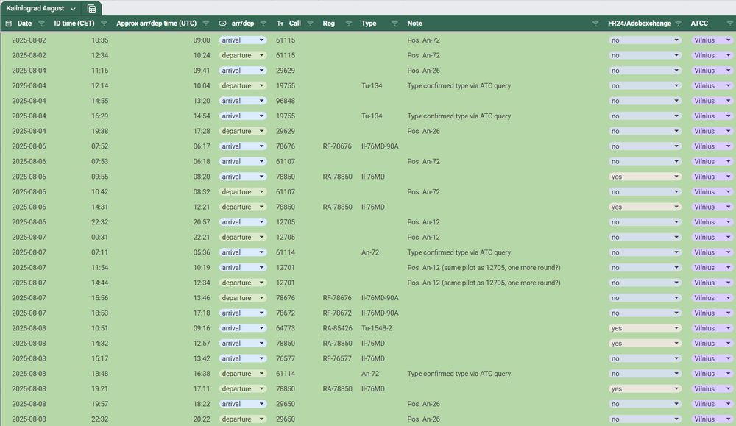736x426 pixels.
Task: Open the arrival chip in the 10:35 row
Action: pos(243,40)
